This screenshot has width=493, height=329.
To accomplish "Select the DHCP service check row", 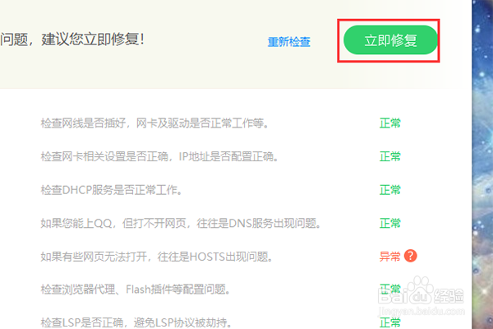I will (111, 190).
